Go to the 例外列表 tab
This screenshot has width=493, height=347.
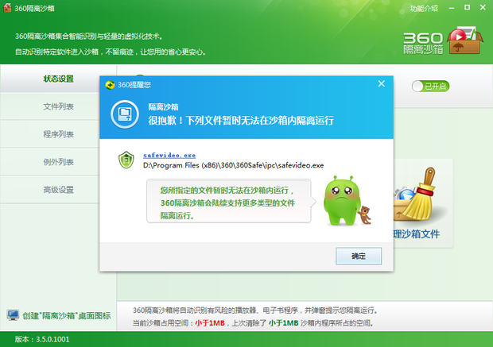pos(58,162)
